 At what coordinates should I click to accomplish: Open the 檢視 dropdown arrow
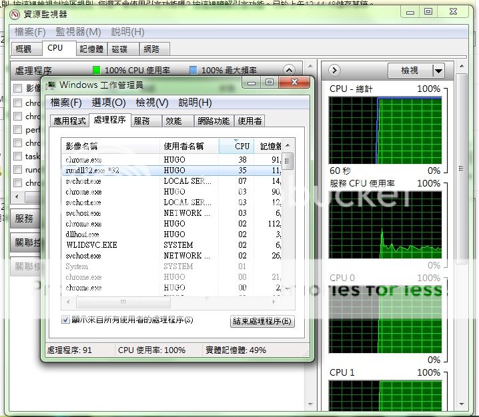(x=438, y=71)
